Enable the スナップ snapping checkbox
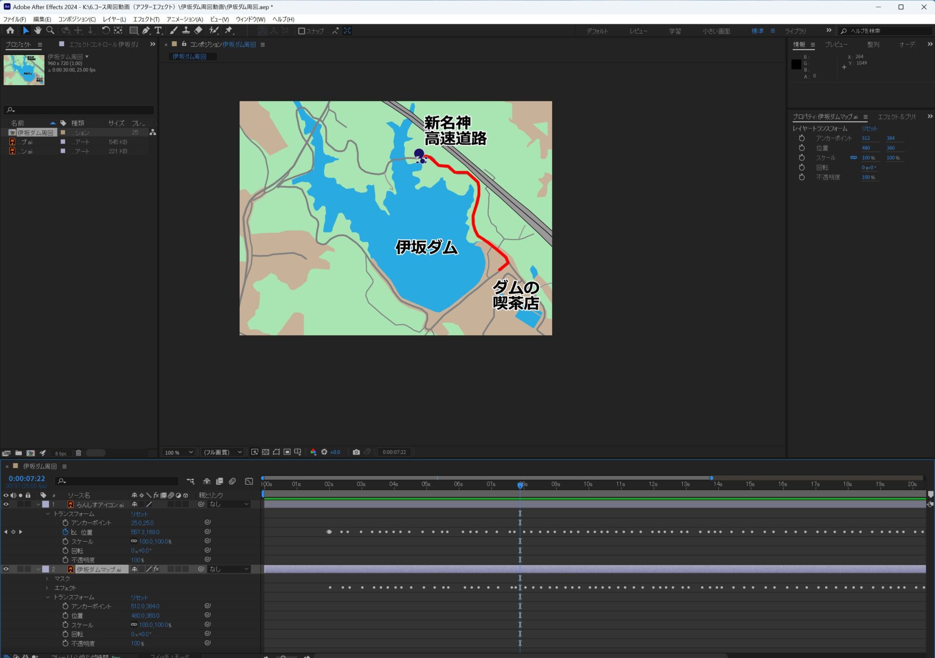The height and width of the screenshot is (658, 935). (301, 31)
